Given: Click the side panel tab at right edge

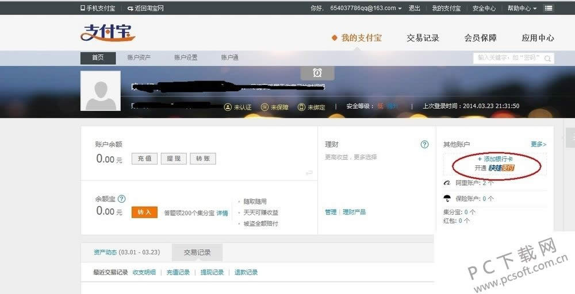Looking at the screenshot, I should (x=570, y=137).
